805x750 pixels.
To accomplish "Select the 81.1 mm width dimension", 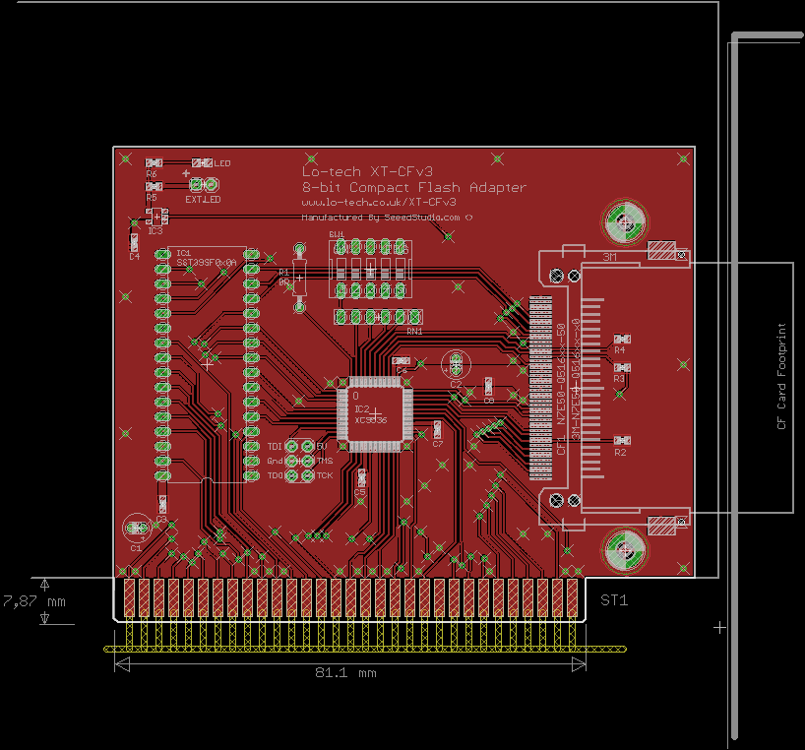I will coord(345,673).
